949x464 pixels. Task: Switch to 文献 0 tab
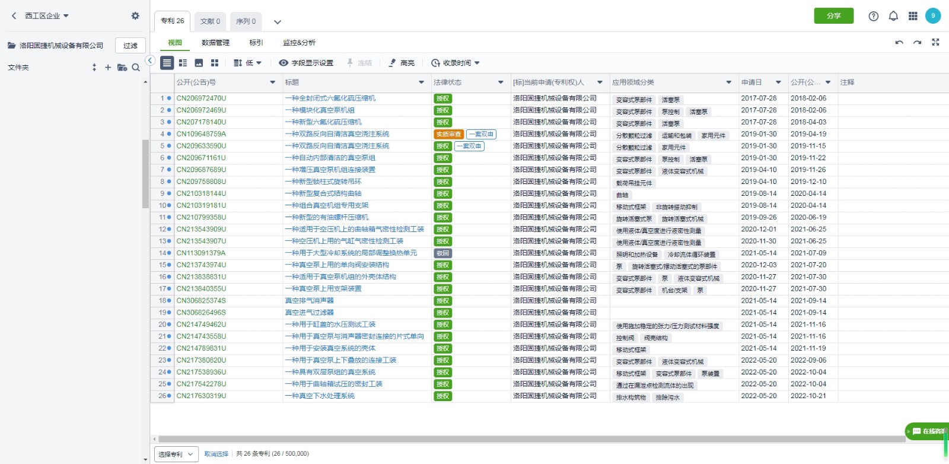click(210, 21)
